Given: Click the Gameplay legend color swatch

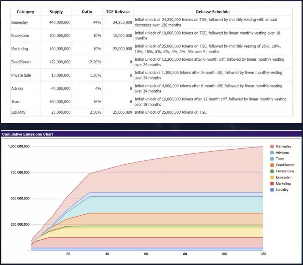Looking at the screenshot, I should (x=272, y=146).
